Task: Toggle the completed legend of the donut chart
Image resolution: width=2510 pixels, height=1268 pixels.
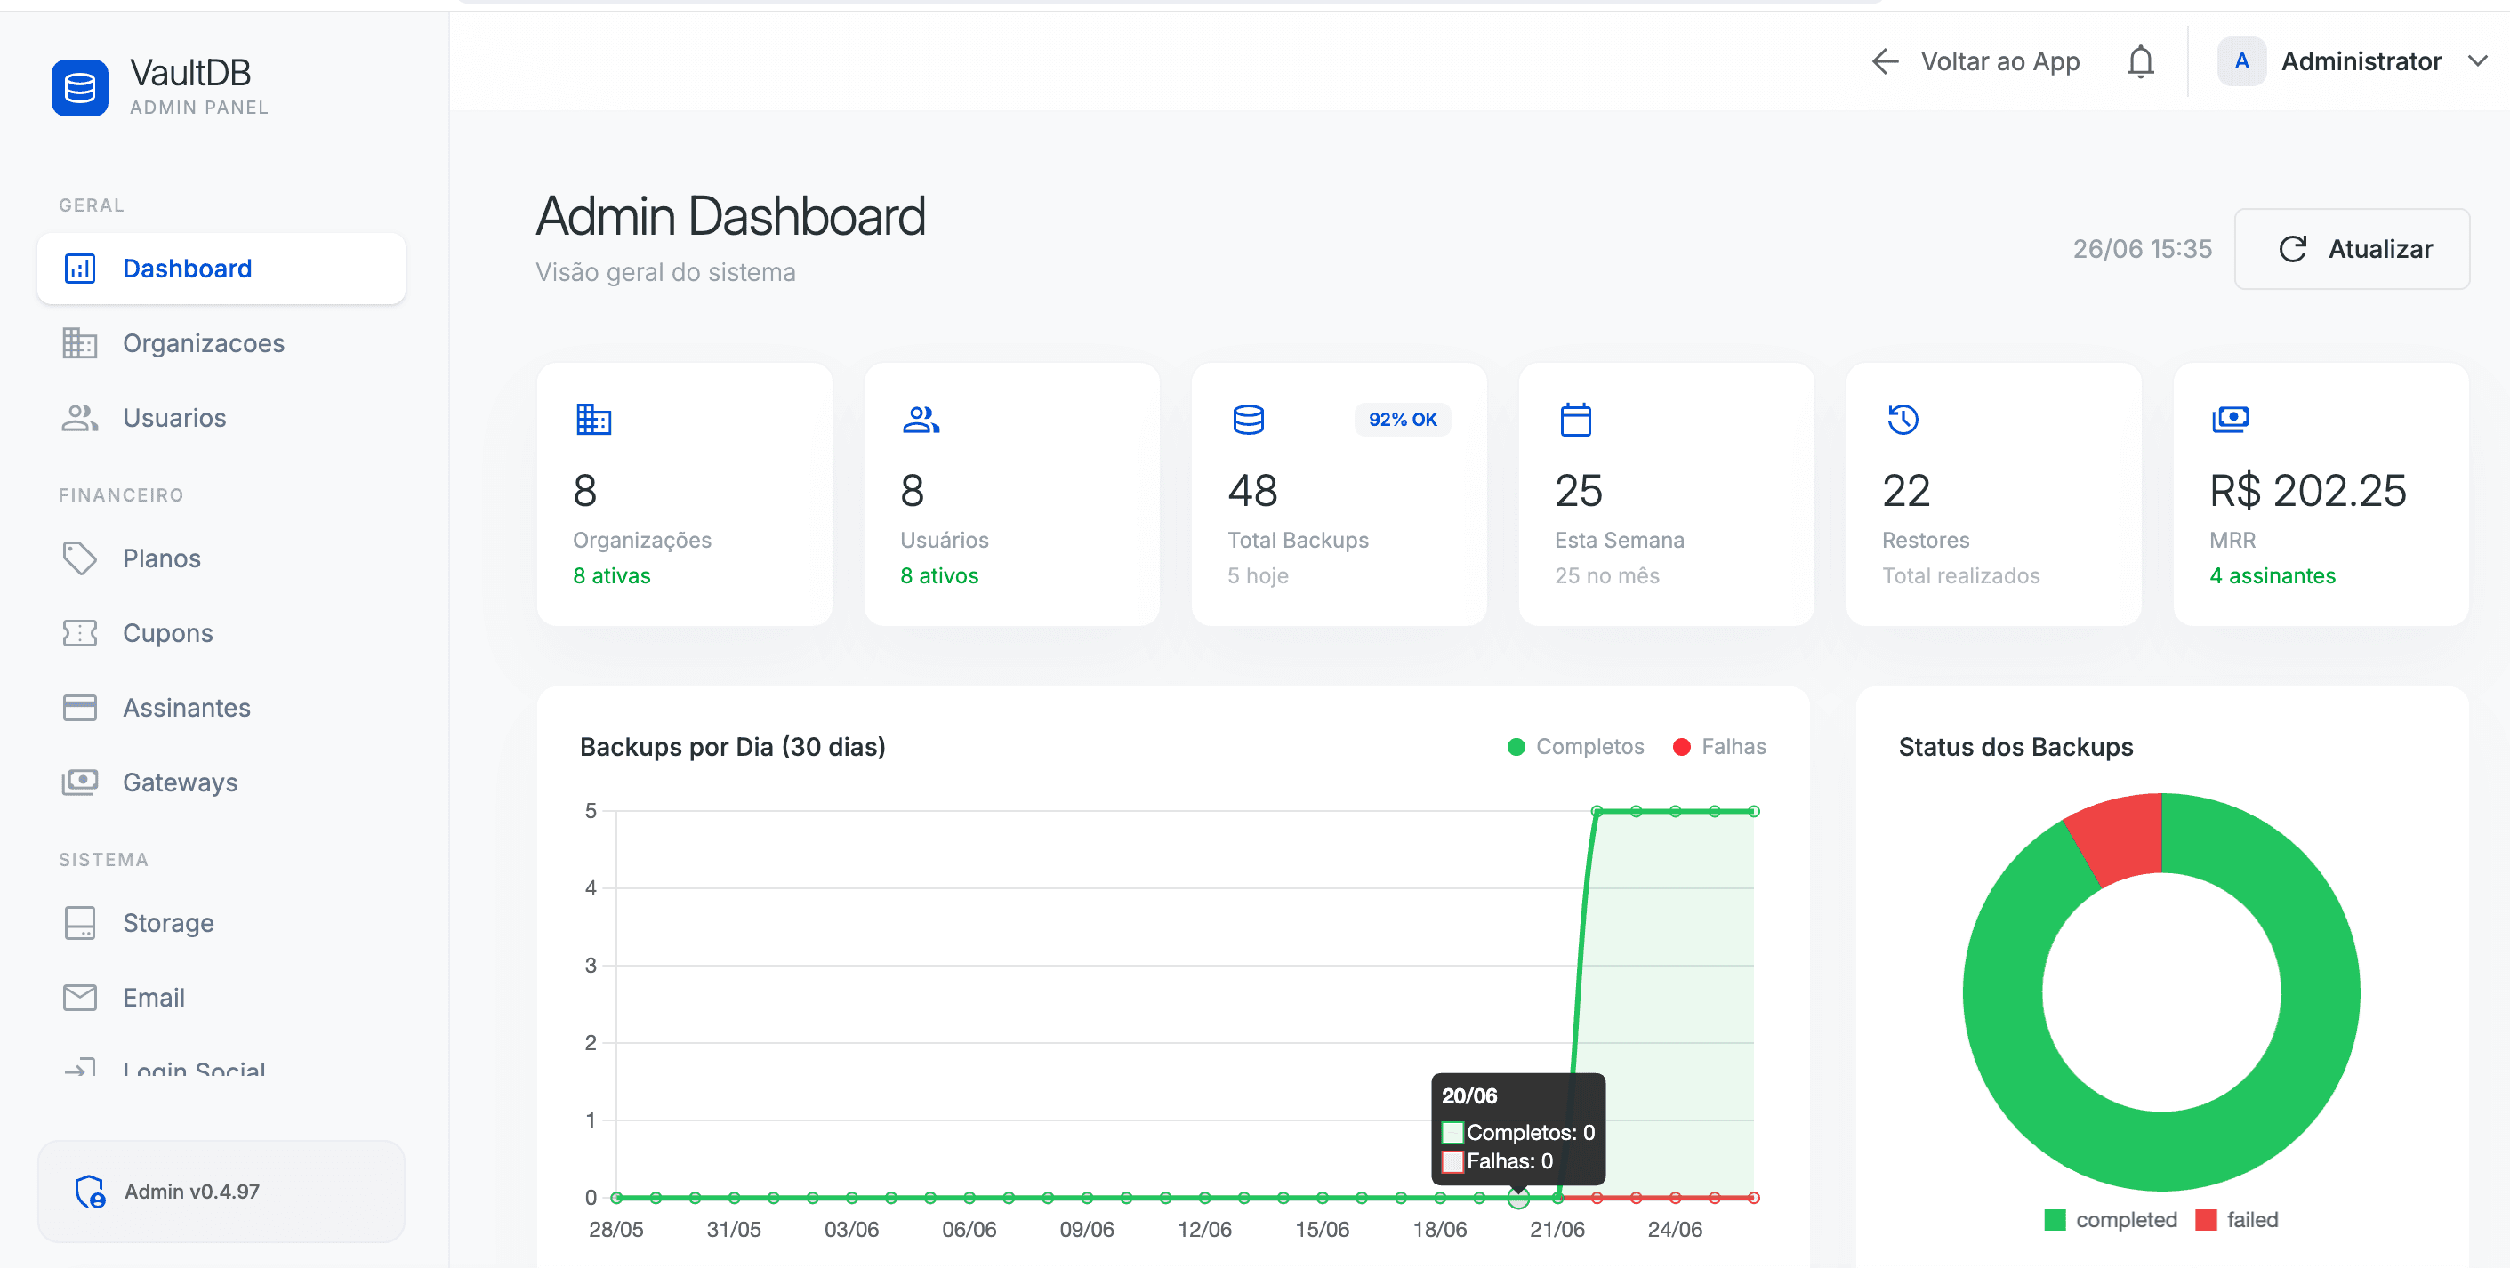Action: (2111, 1219)
